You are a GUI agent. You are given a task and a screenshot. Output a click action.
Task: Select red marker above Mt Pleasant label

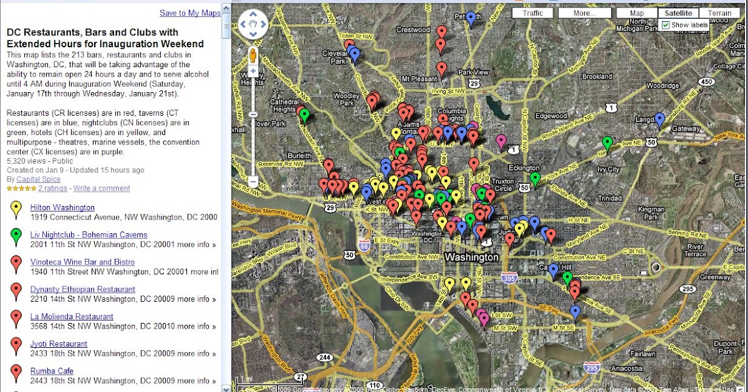click(442, 68)
